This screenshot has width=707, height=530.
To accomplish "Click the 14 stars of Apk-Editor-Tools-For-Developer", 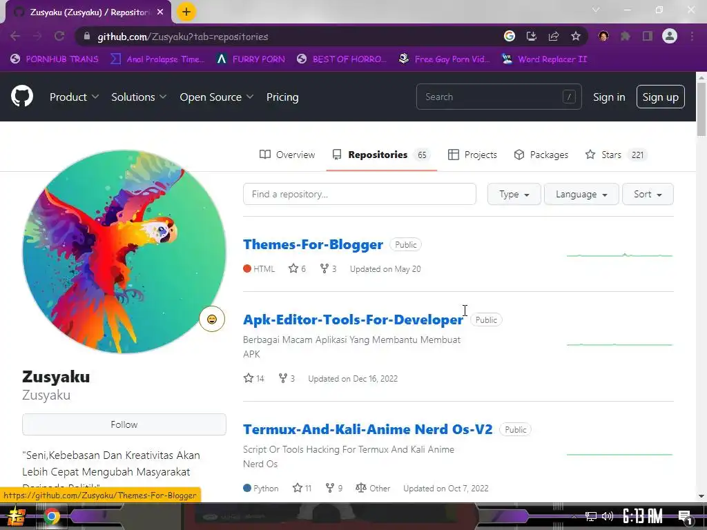I will point(254,379).
